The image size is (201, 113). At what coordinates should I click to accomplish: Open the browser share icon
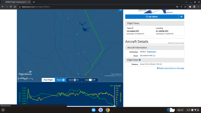(x=181, y=7)
